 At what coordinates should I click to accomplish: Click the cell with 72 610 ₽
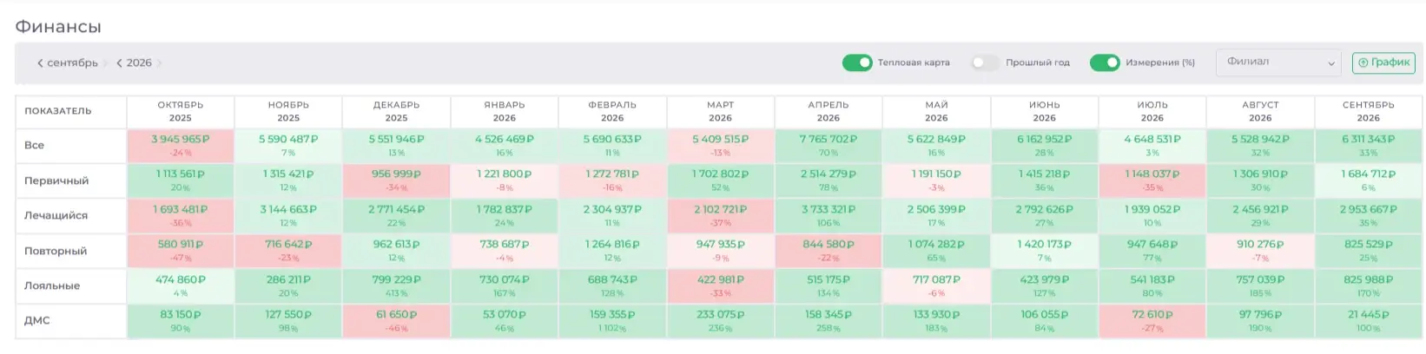pos(1152,321)
